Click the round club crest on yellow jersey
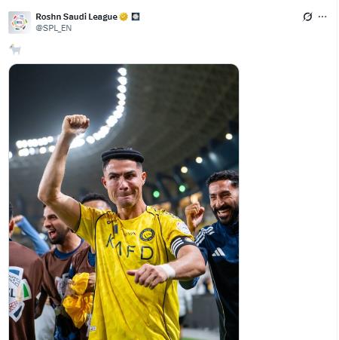The height and width of the screenshot is (340, 339). tap(147, 234)
